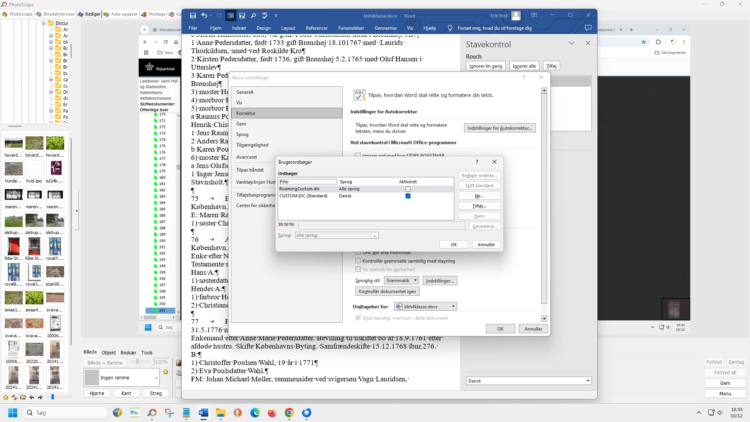The width and height of the screenshot is (750, 422).
Task: Click the Ny... button in Brugerordbøger
Action: pyautogui.click(x=479, y=196)
